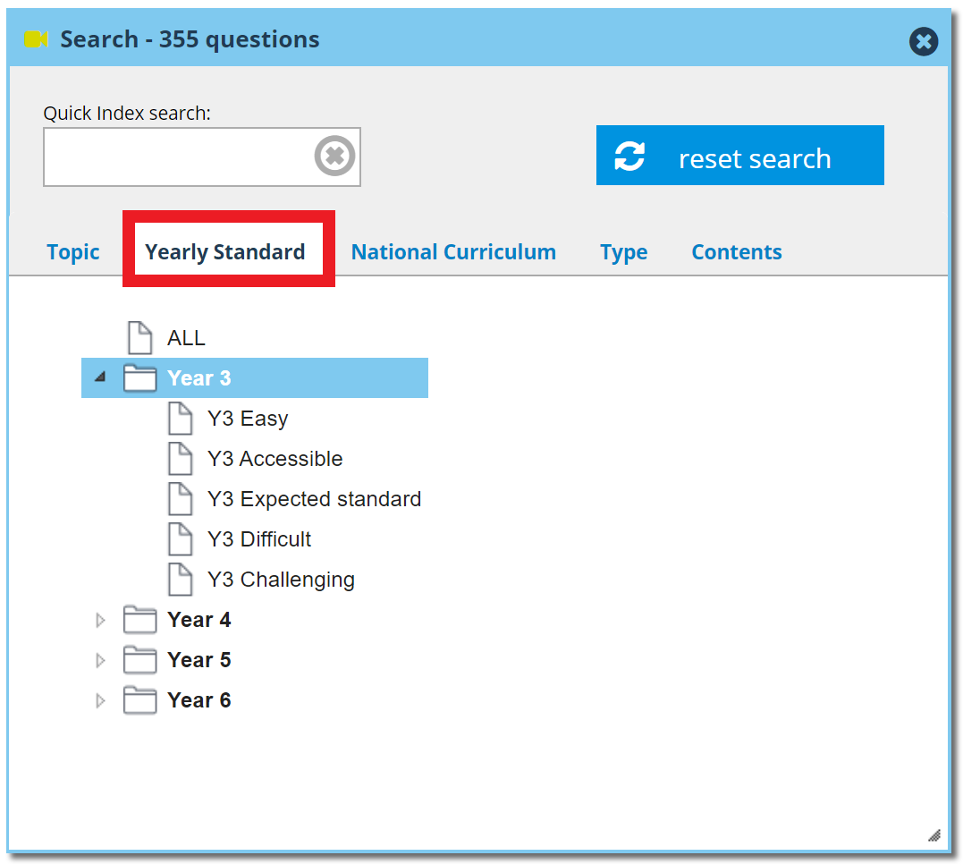Expand the Year 6 tree node

coord(100,700)
